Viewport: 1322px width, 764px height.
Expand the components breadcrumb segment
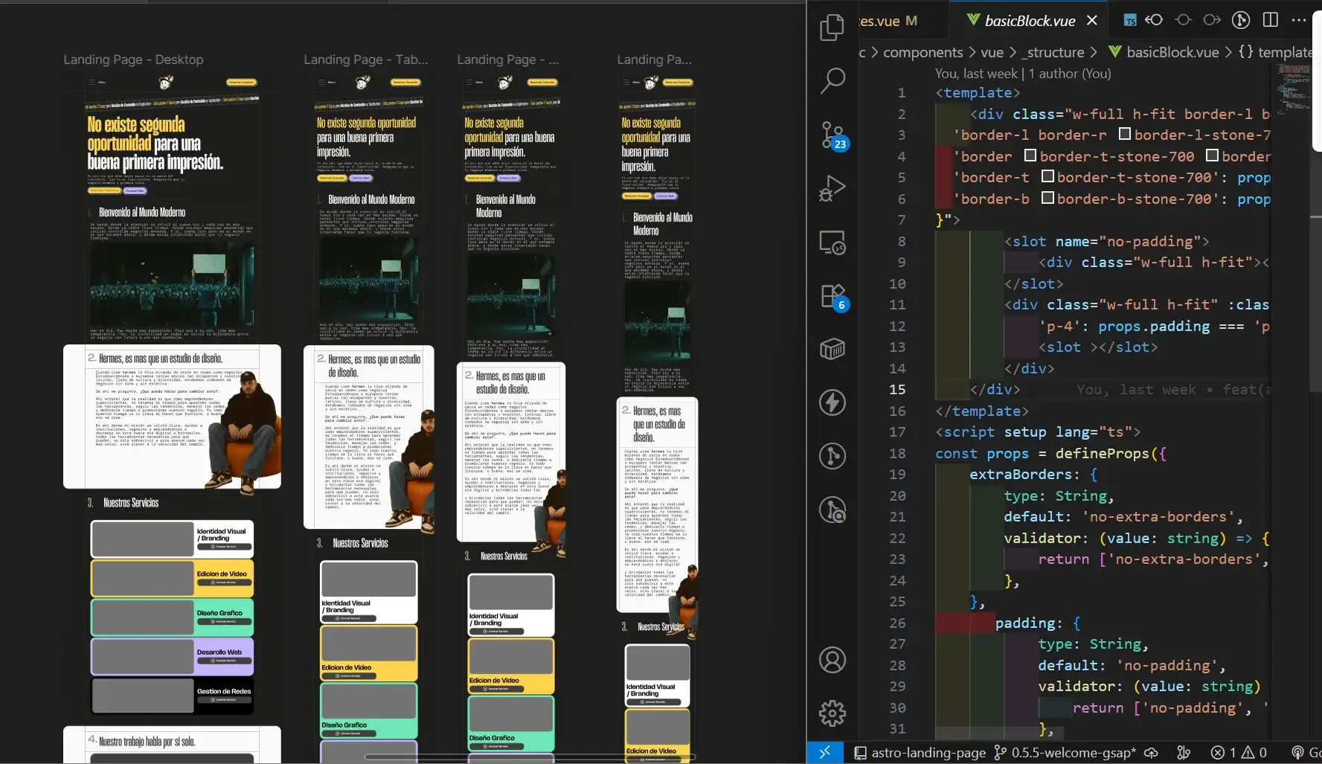tap(922, 52)
